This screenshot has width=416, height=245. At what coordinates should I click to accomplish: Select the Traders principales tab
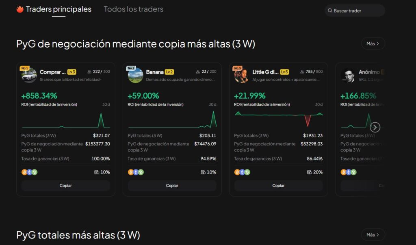click(58, 9)
